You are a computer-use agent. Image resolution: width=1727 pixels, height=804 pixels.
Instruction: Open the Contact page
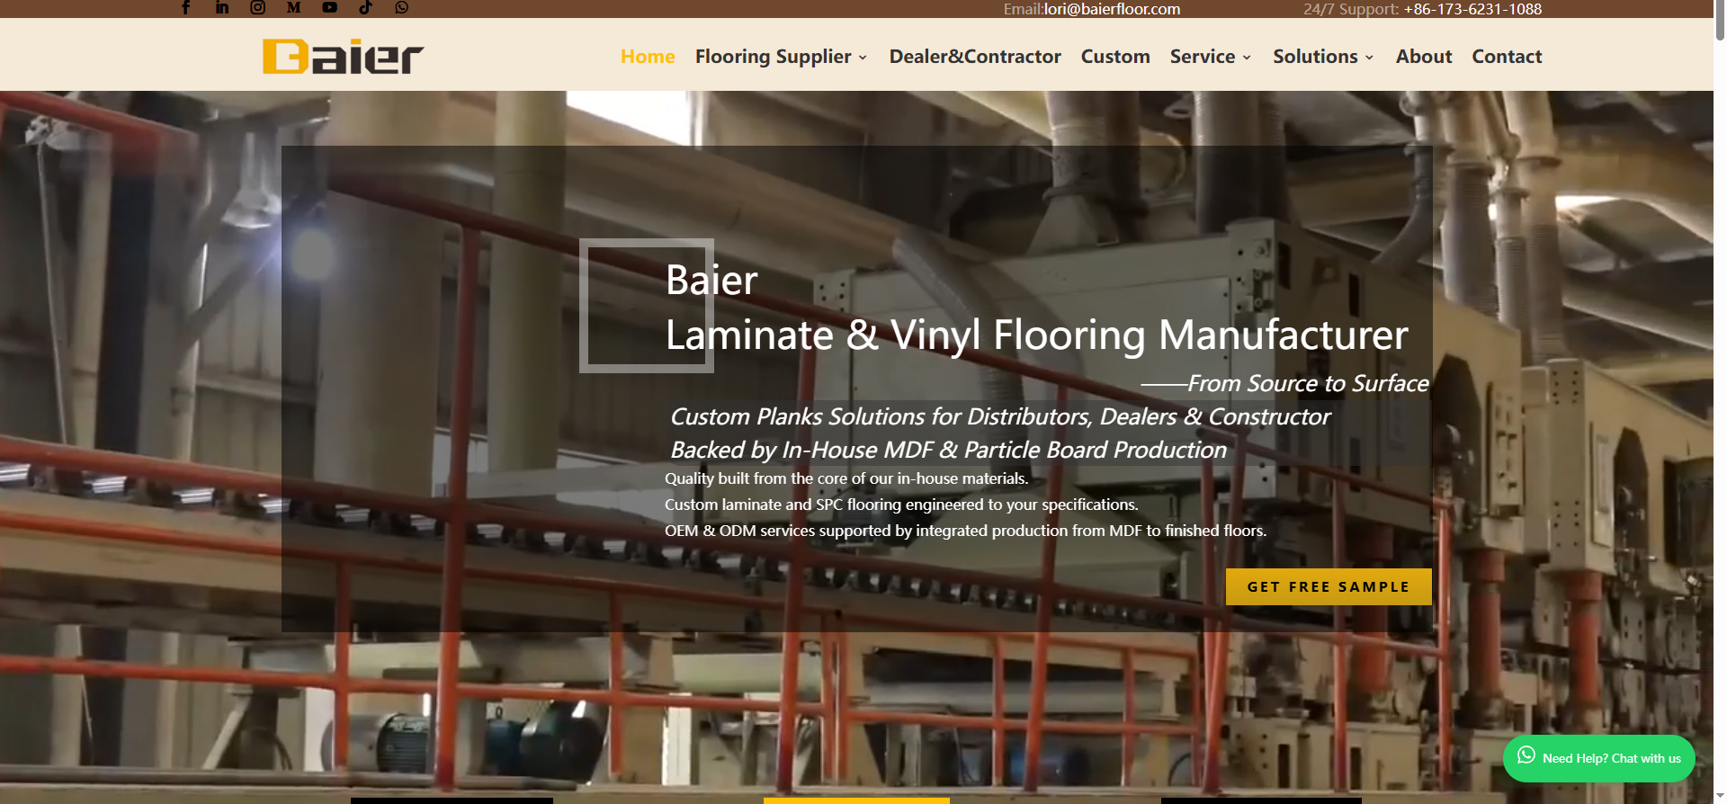[x=1507, y=56]
